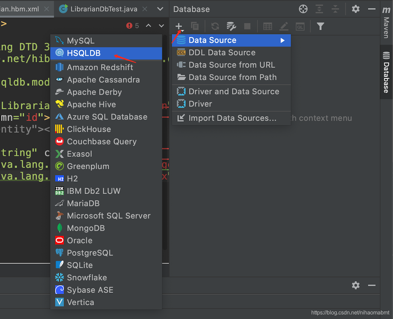The width and height of the screenshot is (393, 319).
Task: Choose PostgreSQL data source
Action: (106, 253)
